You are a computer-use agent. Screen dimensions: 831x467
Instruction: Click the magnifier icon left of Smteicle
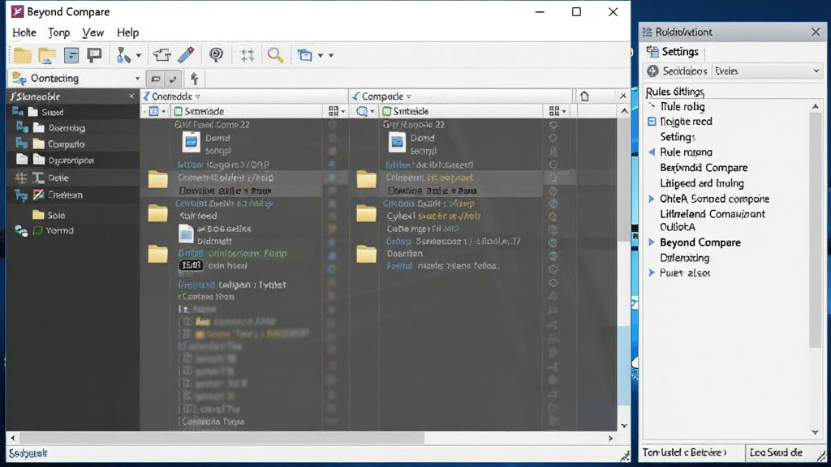click(362, 111)
